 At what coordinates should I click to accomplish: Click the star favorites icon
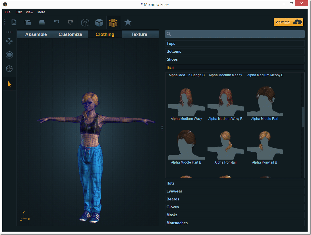point(128,22)
